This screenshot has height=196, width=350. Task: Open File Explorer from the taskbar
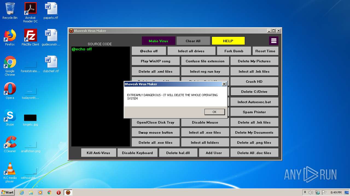pos(31,192)
